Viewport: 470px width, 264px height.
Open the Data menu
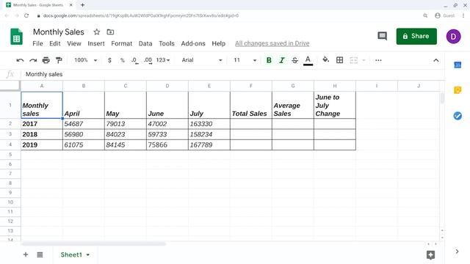145,44
